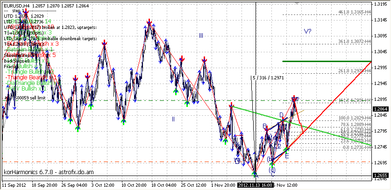This screenshot has width=391, height=190.
Task: Click the 0.0 1.2736-H4 Fibonacci label
Action: click(356, 148)
